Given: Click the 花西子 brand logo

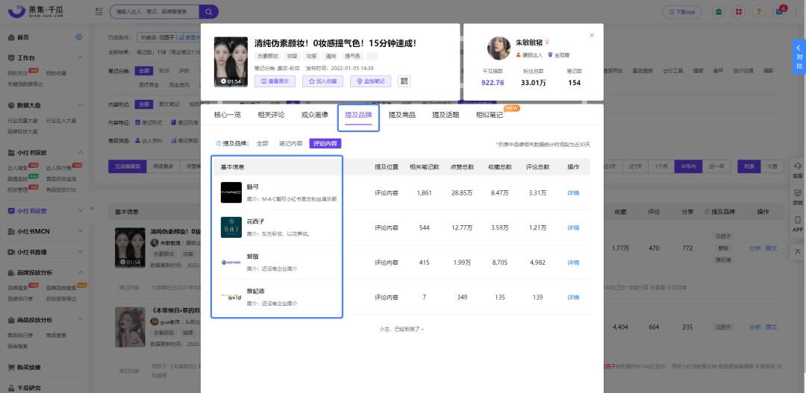Looking at the screenshot, I should (x=231, y=227).
